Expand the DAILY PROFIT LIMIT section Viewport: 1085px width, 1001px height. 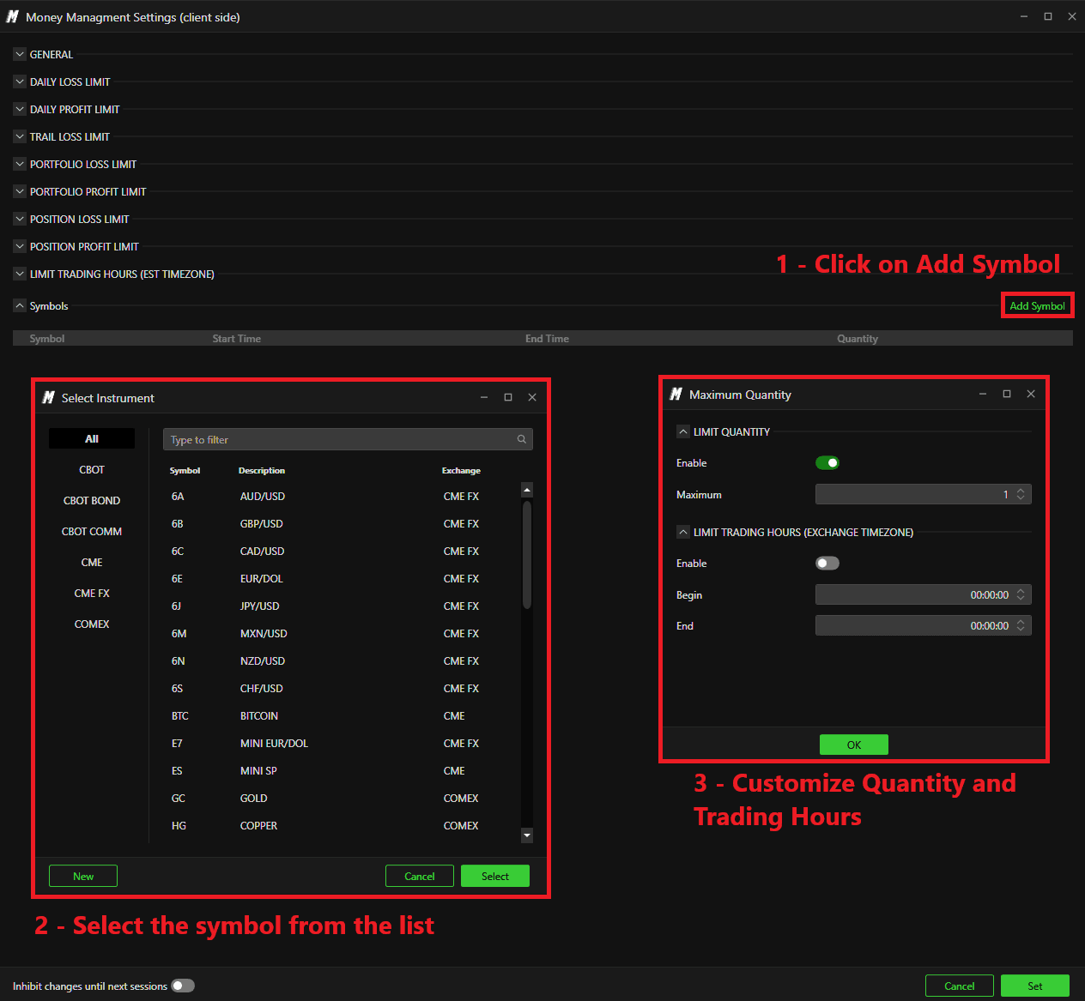pyautogui.click(x=20, y=109)
